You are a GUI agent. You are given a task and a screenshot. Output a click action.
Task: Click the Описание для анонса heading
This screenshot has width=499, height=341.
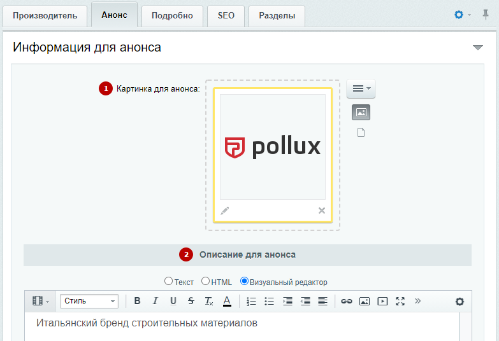pyautogui.click(x=247, y=255)
